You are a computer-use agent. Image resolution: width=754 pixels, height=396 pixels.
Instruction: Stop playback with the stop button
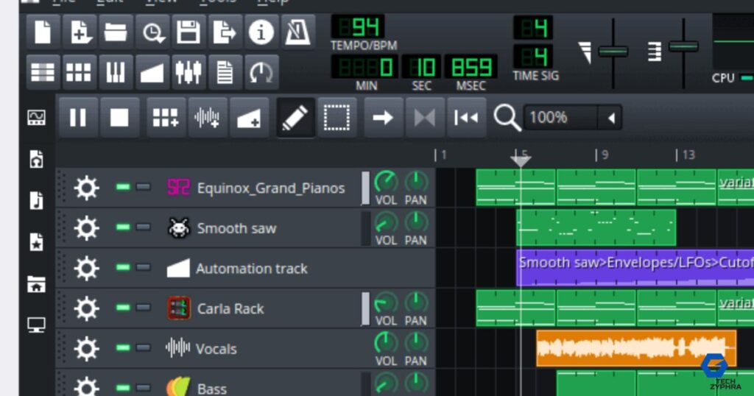[119, 118]
